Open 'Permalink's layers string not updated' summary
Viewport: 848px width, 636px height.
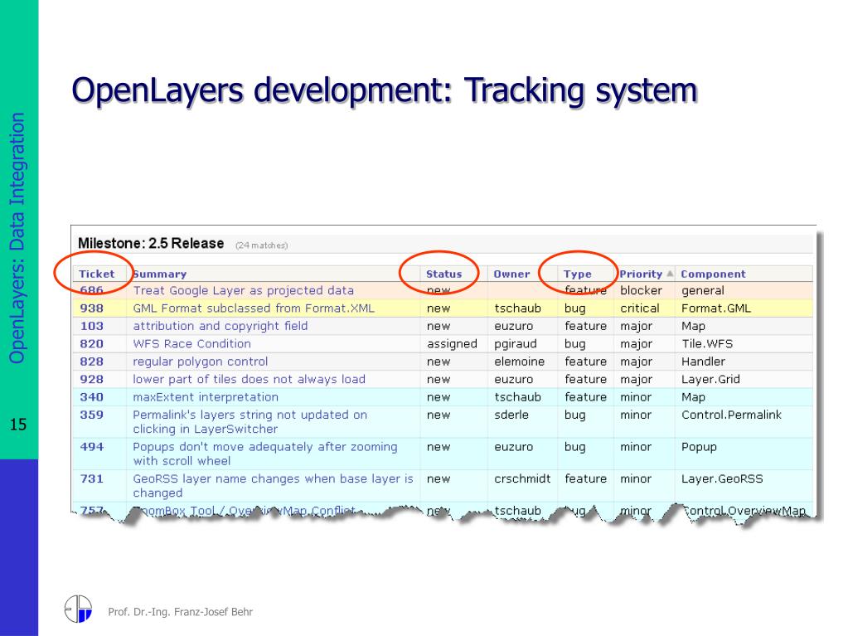point(250,422)
